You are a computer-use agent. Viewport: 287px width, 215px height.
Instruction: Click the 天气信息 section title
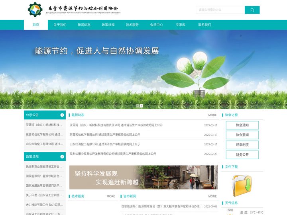231,203
